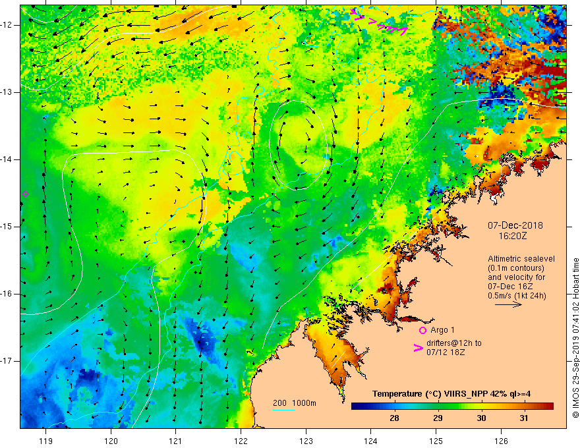This screenshot has height=448, width=580.
Task: Click the Temperature (°C) VIIRS_NPP title text
Action: point(451,394)
